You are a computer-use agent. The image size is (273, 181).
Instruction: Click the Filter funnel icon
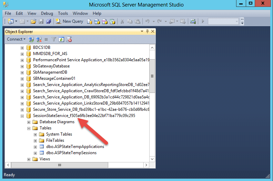coord(54,40)
